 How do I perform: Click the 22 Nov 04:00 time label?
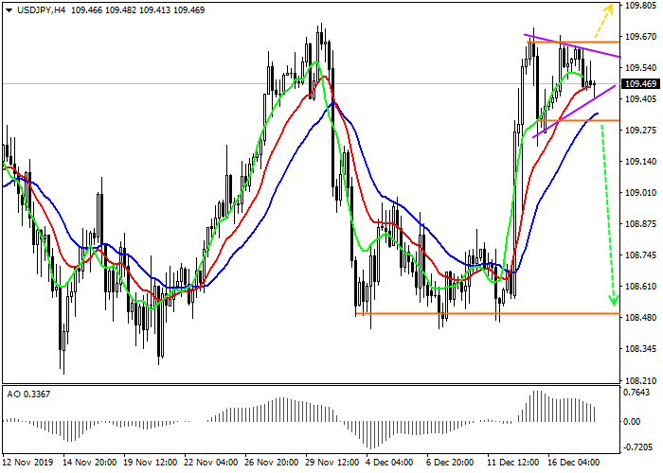[209, 464]
